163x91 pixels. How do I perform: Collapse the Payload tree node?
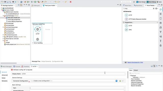pyautogui.click(x=130, y=76)
